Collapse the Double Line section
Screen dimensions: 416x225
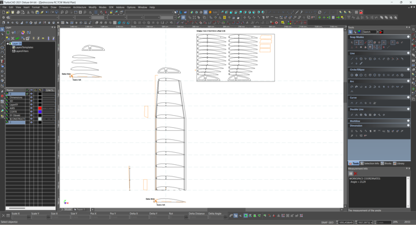(408, 109)
